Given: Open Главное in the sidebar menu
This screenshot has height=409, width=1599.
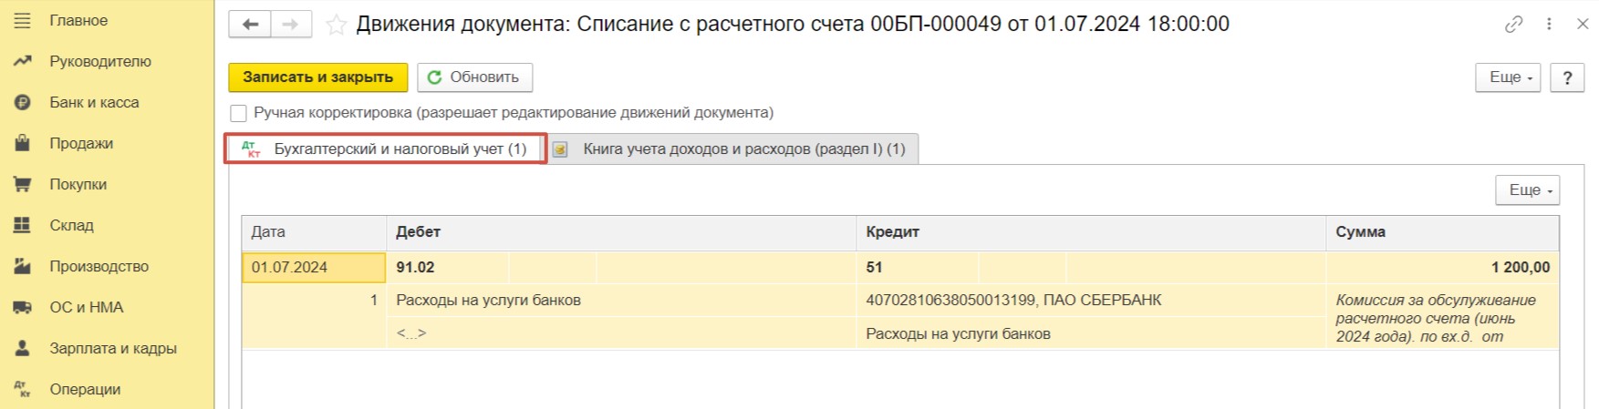Looking at the screenshot, I should (x=78, y=20).
